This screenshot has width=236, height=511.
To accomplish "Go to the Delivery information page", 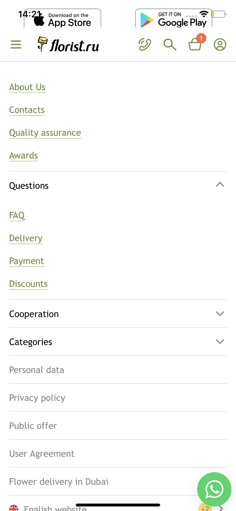I will click(x=26, y=238).
